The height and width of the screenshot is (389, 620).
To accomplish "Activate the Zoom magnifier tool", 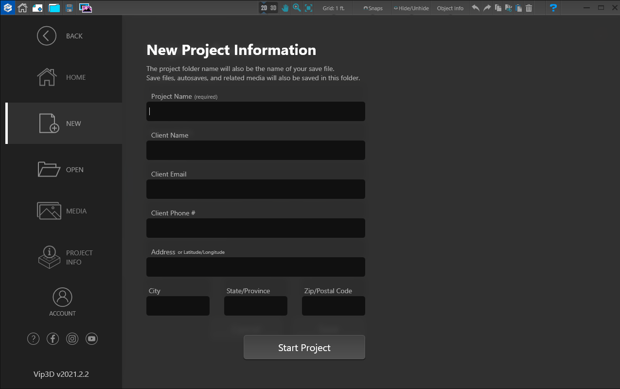I will coord(296,8).
